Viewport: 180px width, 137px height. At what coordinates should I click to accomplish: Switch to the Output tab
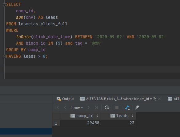65,99
